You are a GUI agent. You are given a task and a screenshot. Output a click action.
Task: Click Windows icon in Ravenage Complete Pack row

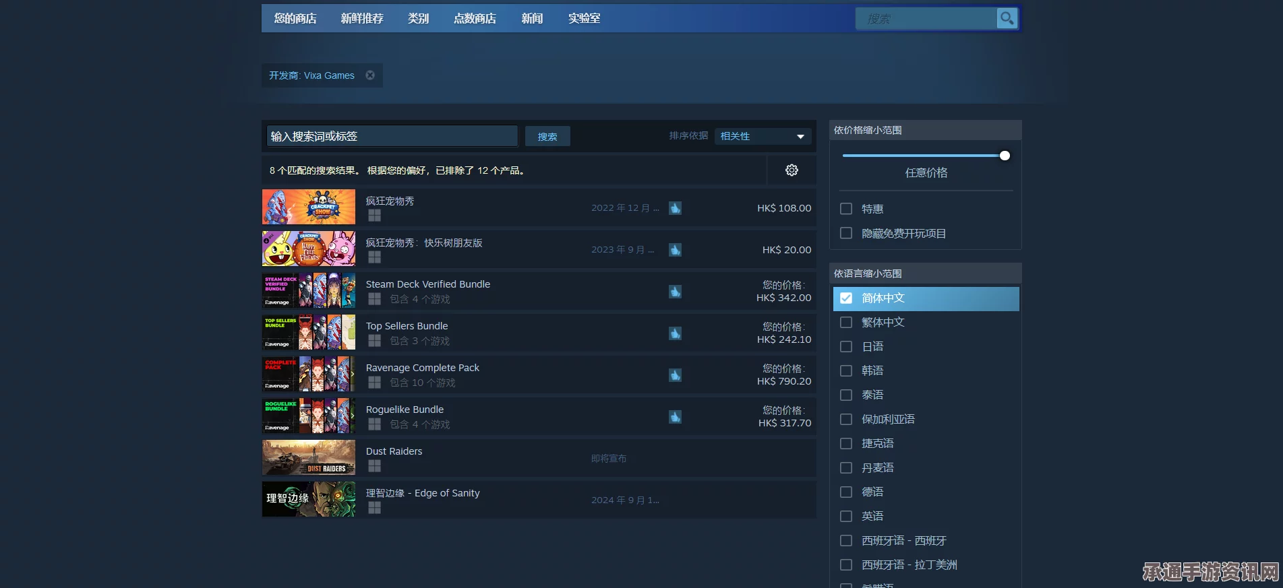[x=375, y=383]
